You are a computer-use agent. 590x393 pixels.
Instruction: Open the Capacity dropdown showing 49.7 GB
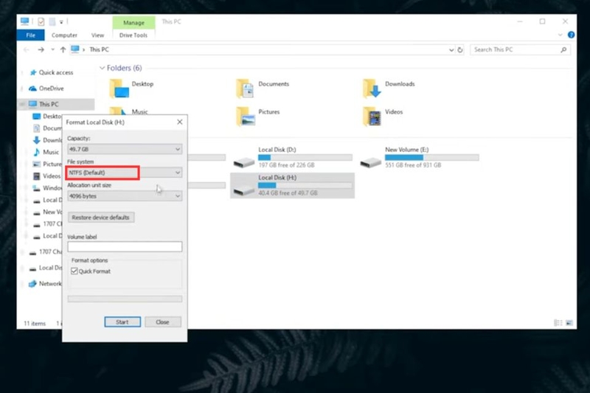pos(125,149)
